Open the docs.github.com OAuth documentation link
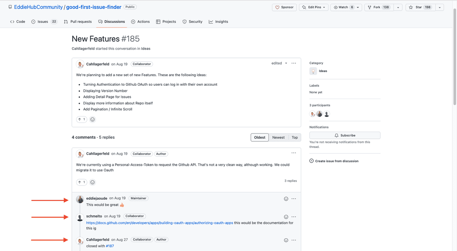 (160, 223)
